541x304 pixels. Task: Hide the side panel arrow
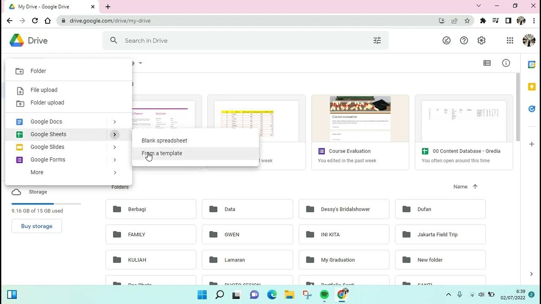click(531, 274)
